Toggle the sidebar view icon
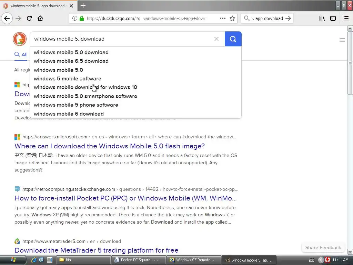 [333, 19]
